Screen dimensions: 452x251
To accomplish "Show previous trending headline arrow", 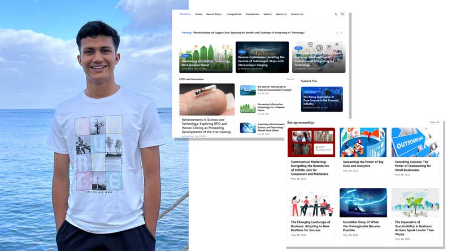I will coord(337,33).
